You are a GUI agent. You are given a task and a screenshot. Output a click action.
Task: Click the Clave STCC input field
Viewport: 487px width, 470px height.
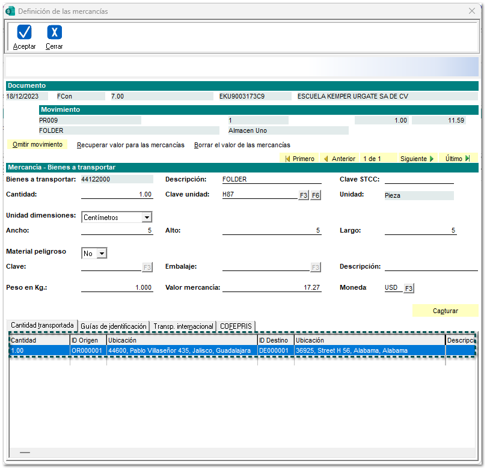(x=419, y=179)
